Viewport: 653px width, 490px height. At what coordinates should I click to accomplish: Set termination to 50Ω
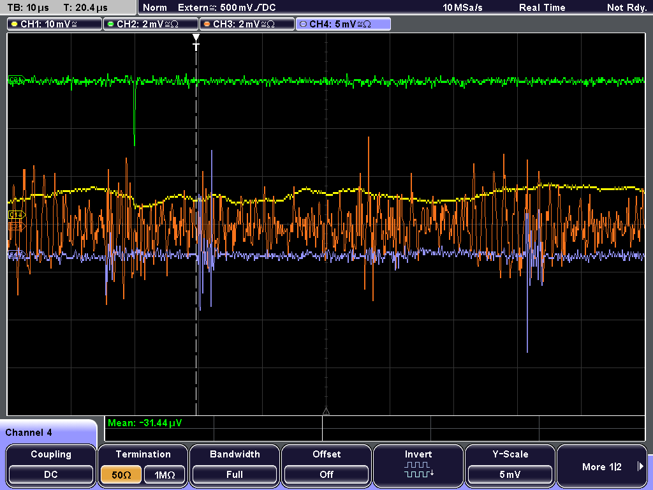coord(121,475)
